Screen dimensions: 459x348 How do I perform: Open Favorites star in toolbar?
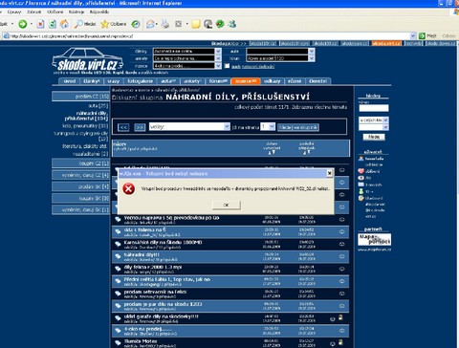point(114,24)
